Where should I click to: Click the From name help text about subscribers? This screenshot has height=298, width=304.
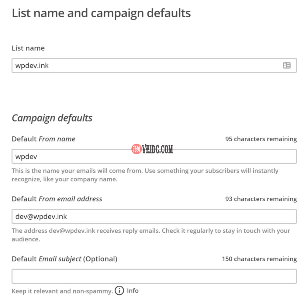(x=145, y=175)
